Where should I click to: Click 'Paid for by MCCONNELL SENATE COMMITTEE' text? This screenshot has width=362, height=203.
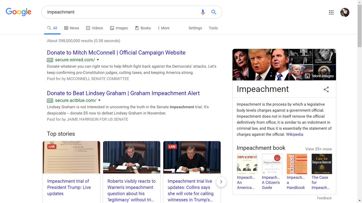coord(88,79)
